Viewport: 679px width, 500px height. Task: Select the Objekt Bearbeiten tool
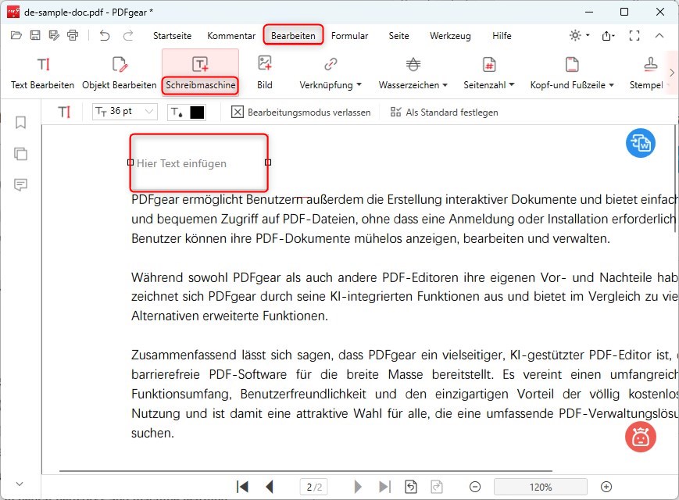(x=120, y=73)
